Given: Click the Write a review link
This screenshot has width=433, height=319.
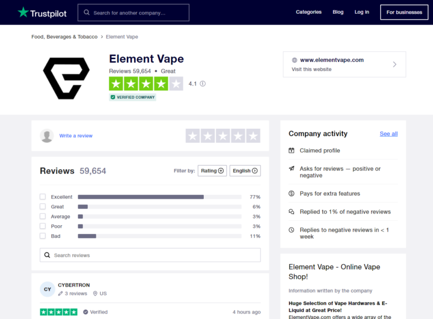Looking at the screenshot, I should pos(76,136).
